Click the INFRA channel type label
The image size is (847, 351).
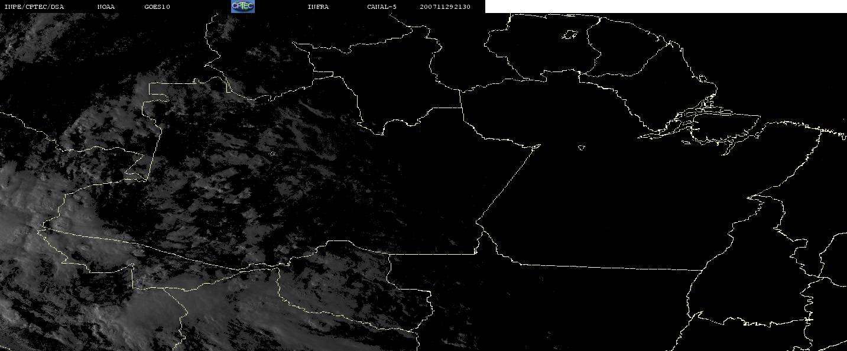pyautogui.click(x=318, y=6)
